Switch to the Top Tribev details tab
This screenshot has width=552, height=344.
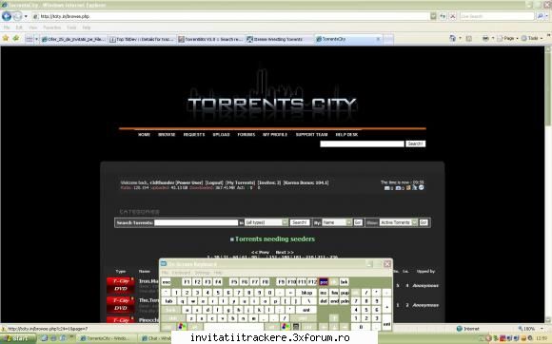click(x=142, y=39)
